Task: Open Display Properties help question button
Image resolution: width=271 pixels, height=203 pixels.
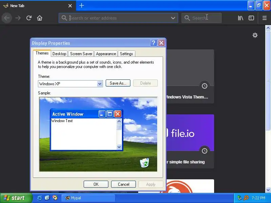Action: pyautogui.click(x=153, y=43)
